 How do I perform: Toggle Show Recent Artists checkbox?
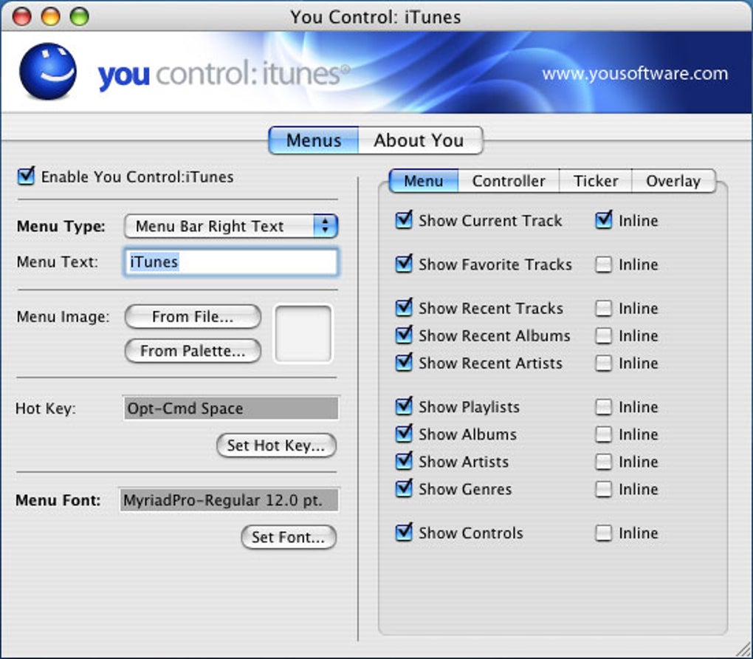pos(404,363)
